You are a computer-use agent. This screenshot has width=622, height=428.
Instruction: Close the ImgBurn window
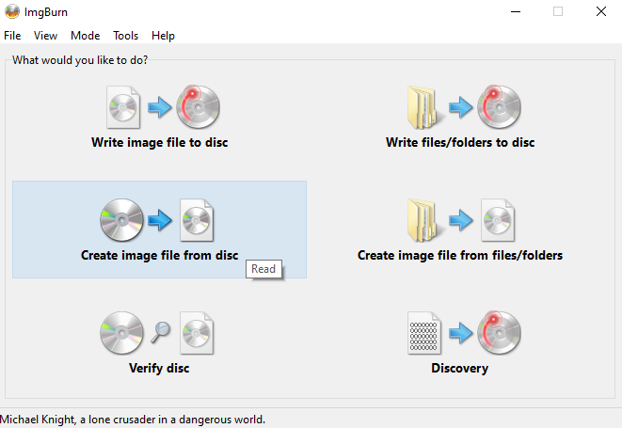[601, 12]
